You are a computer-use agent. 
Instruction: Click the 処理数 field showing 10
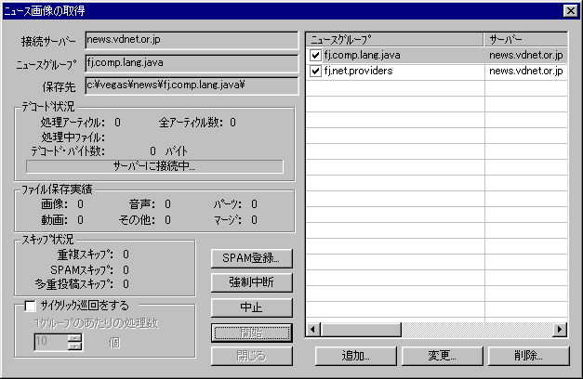(x=51, y=342)
